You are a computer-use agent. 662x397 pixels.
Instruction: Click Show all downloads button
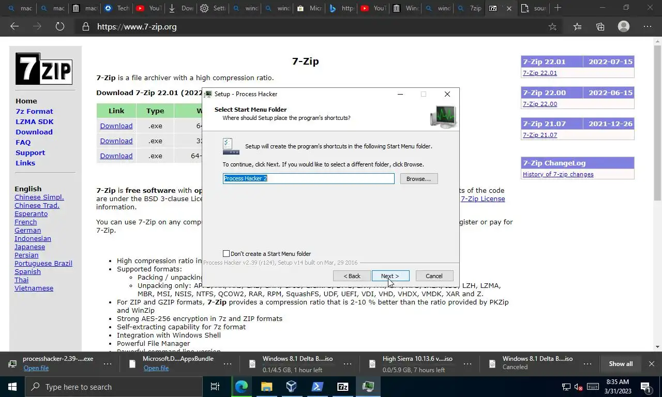click(621, 364)
